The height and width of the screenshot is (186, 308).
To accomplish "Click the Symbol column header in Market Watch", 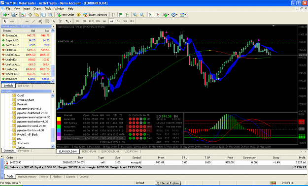I will [11, 31].
